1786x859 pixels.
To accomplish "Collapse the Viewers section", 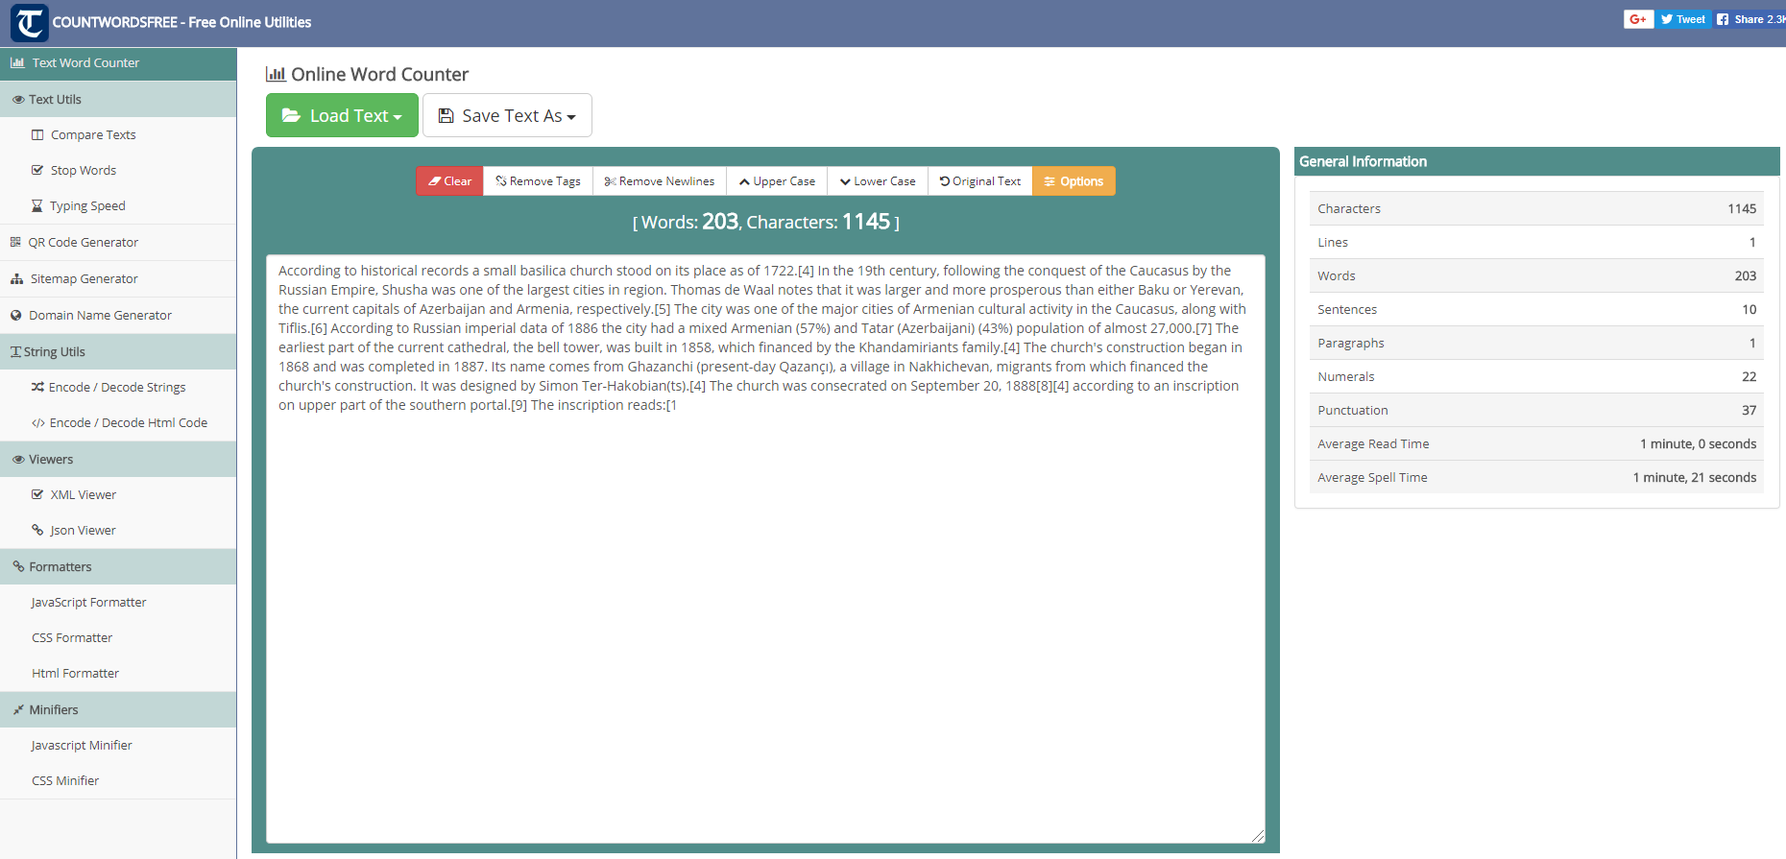I will coord(118,460).
